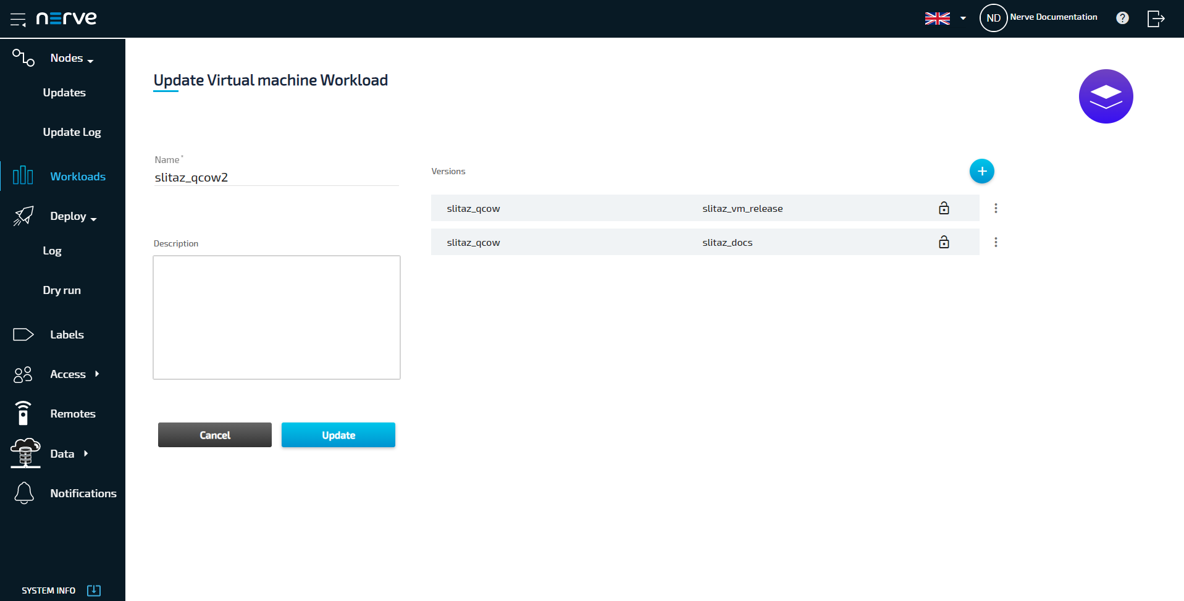Image resolution: width=1184 pixels, height=601 pixels.
Task: Click the help question mark icon
Action: [x=1122, y=18]
